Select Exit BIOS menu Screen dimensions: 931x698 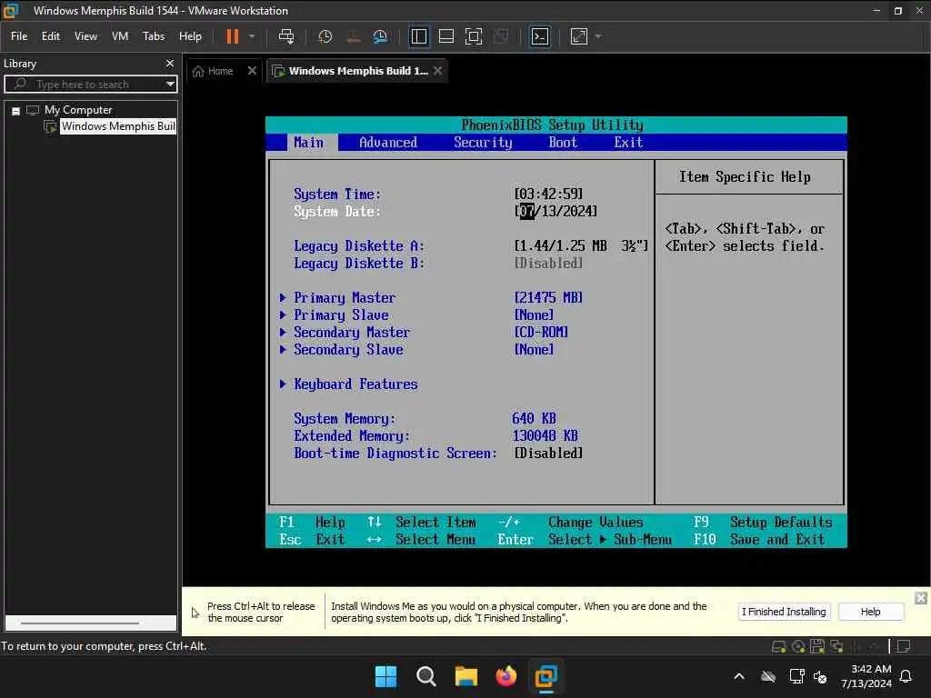pyautogui.click(x=628, y=143)
